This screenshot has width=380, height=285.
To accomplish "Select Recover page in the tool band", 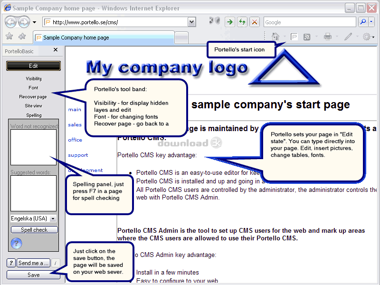I will [33, 97].
